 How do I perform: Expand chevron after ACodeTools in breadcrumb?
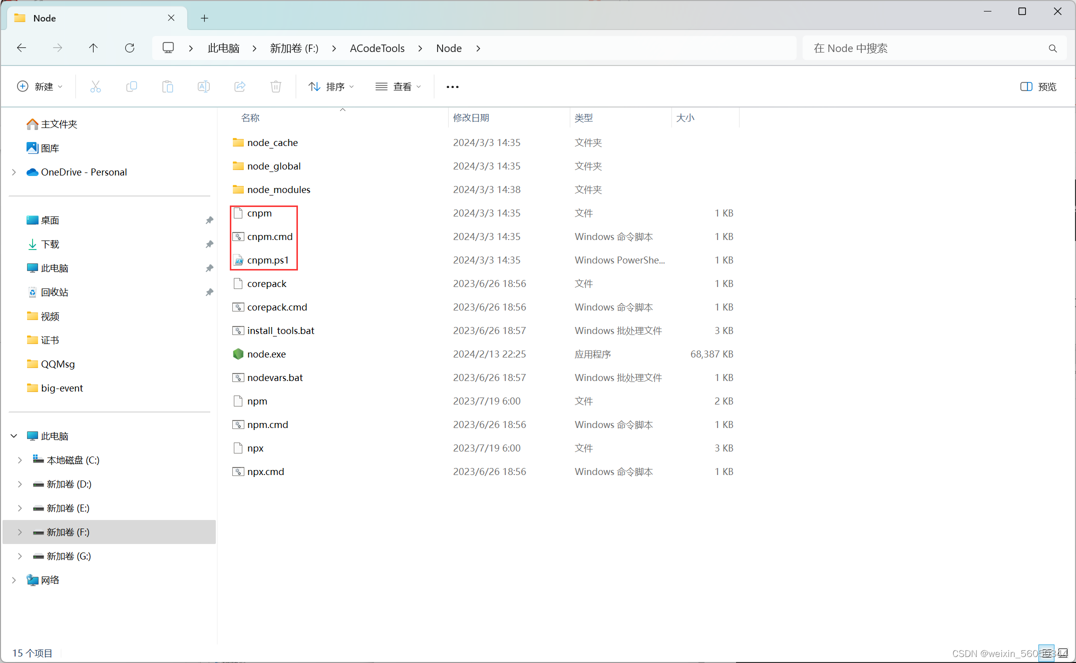420,48
